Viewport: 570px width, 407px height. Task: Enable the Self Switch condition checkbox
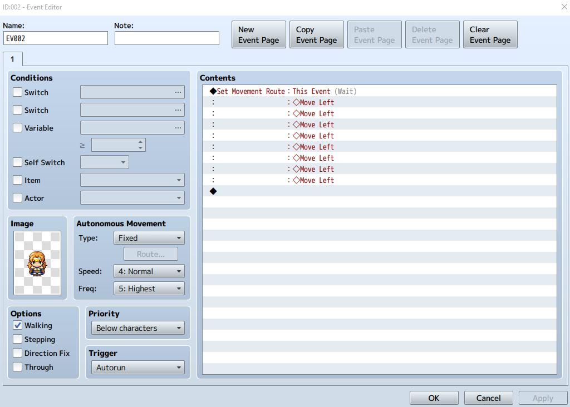click(x=17, y=162)
